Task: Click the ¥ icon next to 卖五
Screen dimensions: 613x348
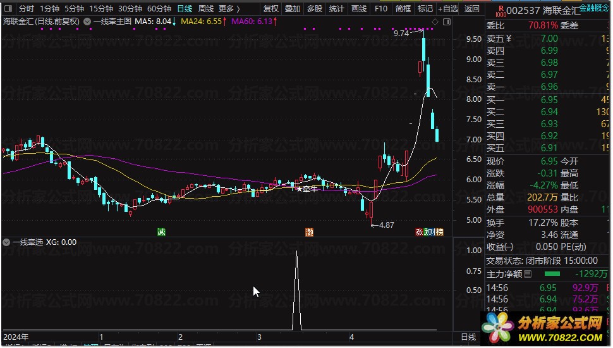Action: pyautogui.click(x=509, y=39)
